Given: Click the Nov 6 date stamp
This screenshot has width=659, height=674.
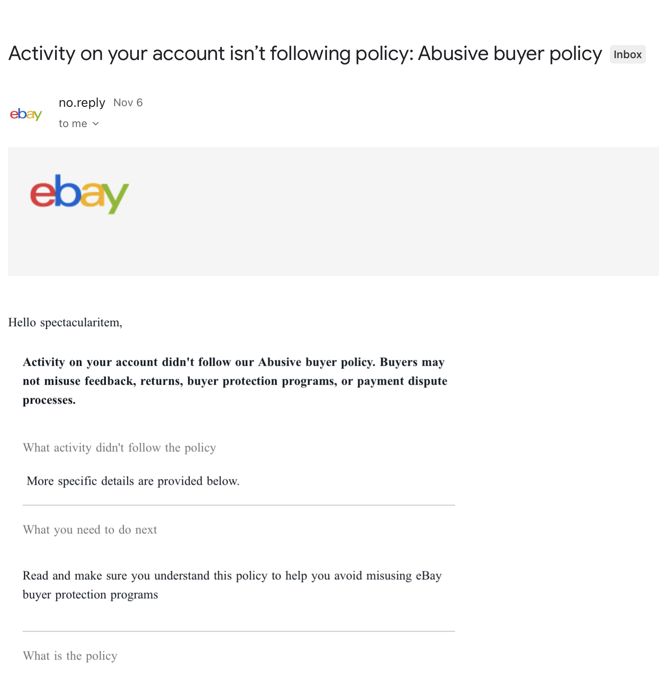Looking at the screenshot, I should click(x=128, y=103).
